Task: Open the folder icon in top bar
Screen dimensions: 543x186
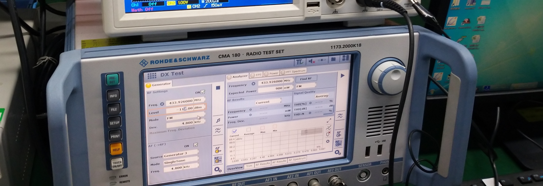Action: tap(333, 59)
